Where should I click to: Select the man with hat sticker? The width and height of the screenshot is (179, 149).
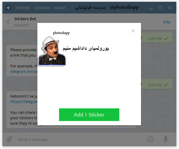[52, 51]
